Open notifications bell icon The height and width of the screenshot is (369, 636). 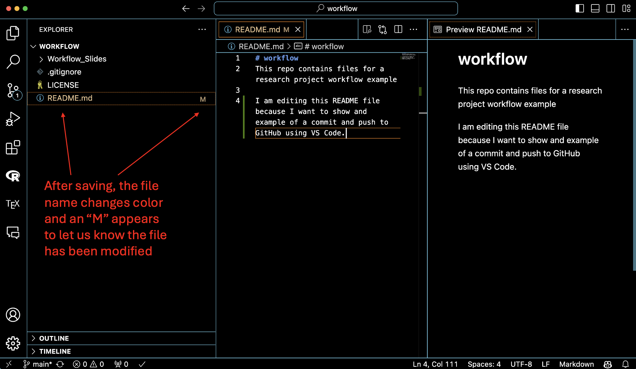click(626, 364)
